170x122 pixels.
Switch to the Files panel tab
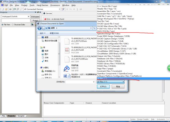3,116
